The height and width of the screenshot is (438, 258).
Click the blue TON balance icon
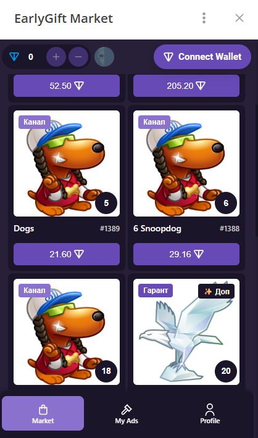(x=14, y=57)
